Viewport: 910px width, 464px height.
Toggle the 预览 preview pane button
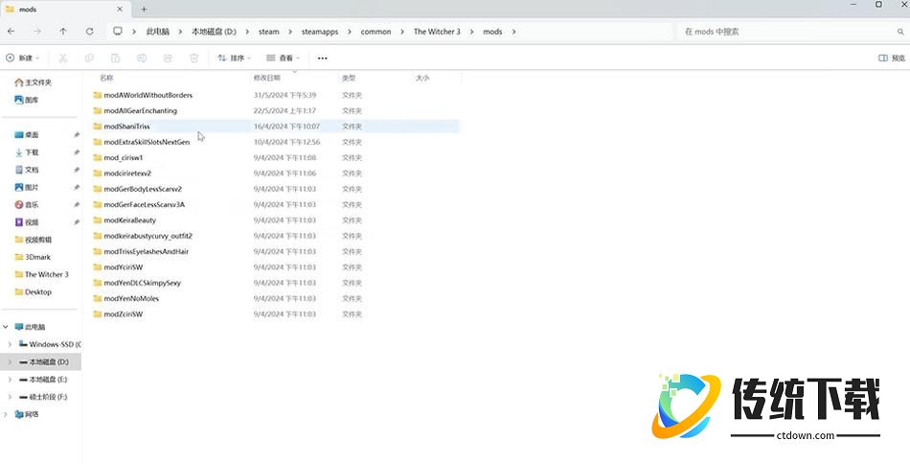click(891, 58)
